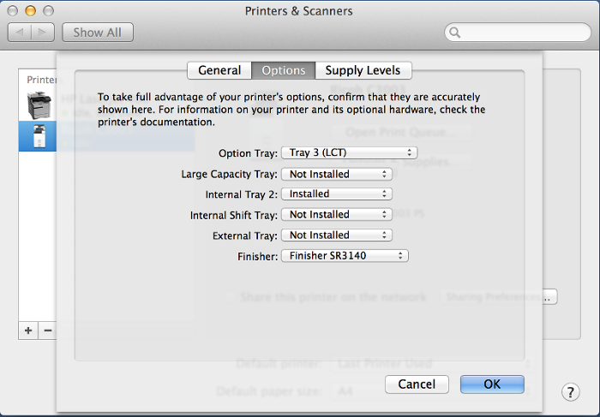Click the Show All toolbar button
600x417 pixels.
(97, 33)
